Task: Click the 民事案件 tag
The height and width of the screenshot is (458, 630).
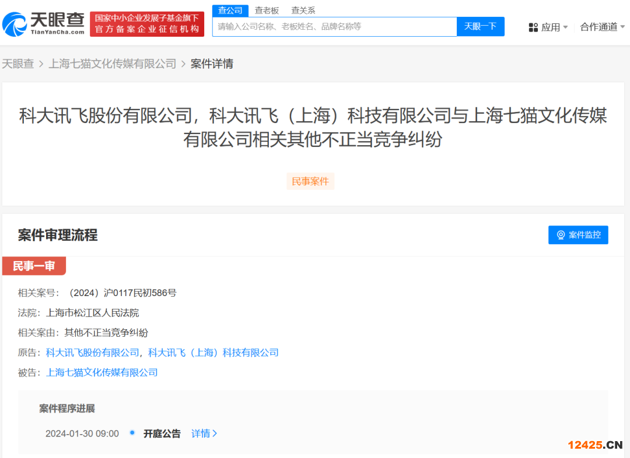Action: point(310,181)
